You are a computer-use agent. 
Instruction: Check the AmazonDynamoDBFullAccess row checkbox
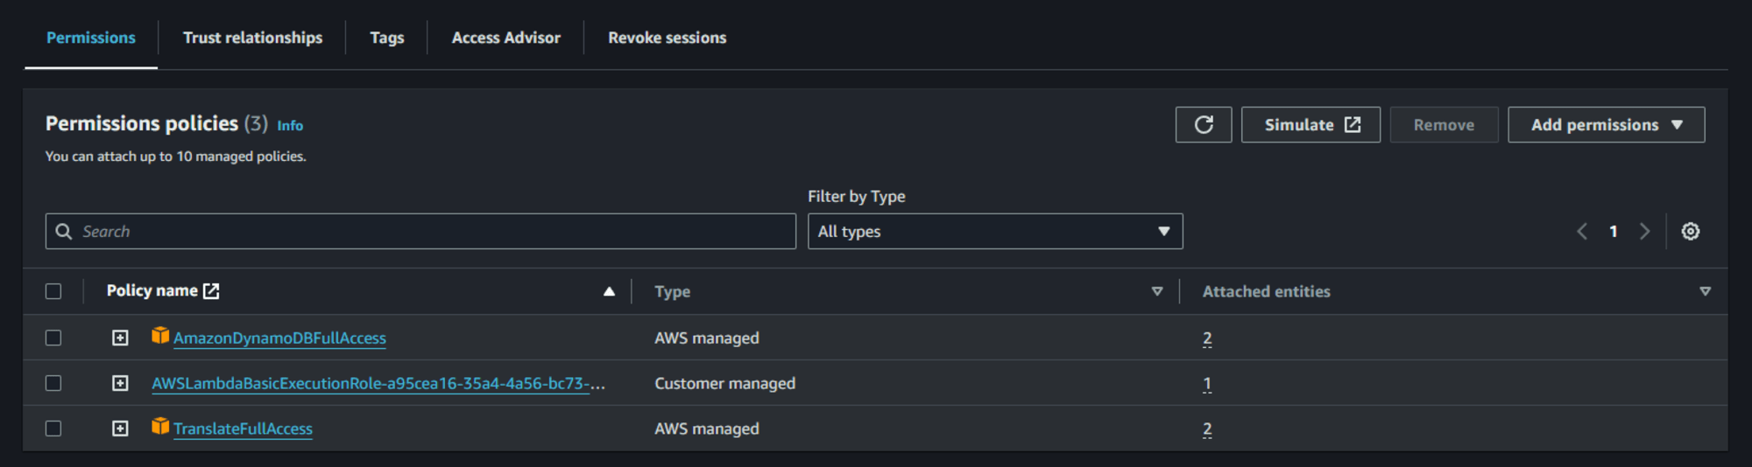[x=53, y=338]
